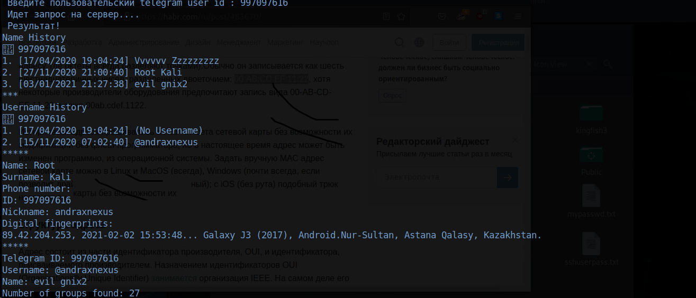Click the 'Telegram ID: 997097616' line
The height and width of the screenshot is (298, 696).
(60, 258)
